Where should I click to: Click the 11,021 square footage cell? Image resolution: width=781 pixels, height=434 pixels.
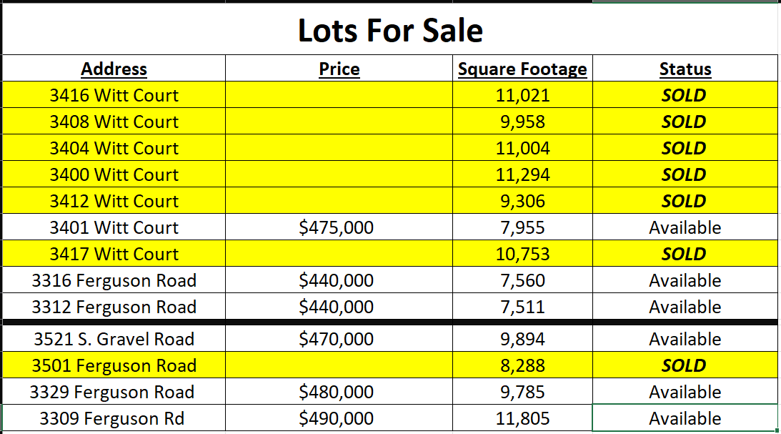pyautogui.click(x=522, y=94)
